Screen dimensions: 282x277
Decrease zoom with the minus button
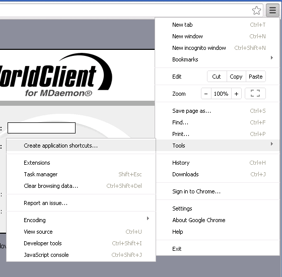pyautogui.click(x=206, y=94)
